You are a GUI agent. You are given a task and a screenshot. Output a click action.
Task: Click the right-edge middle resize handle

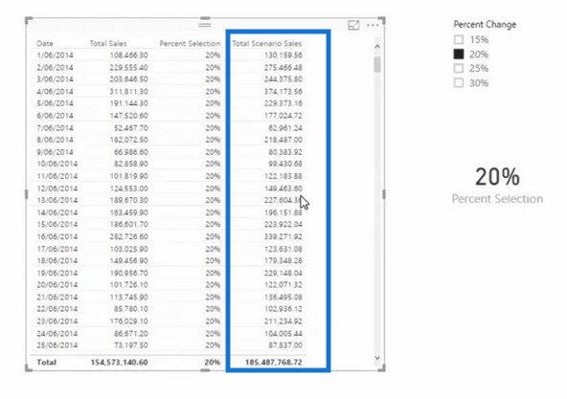point(384,194)
